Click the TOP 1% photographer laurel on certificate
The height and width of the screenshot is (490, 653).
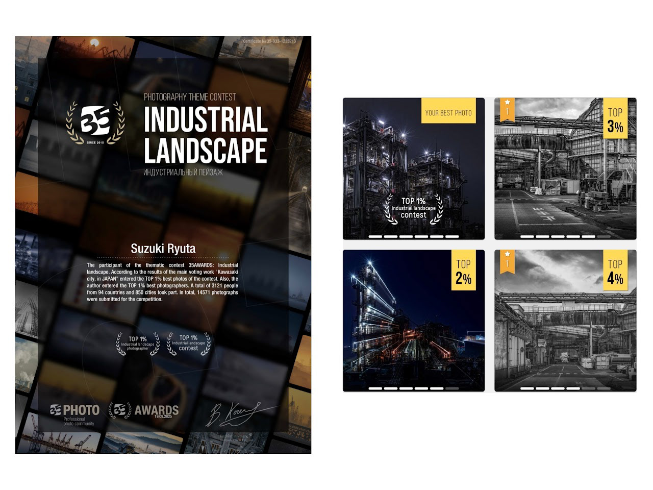[138, 343]
